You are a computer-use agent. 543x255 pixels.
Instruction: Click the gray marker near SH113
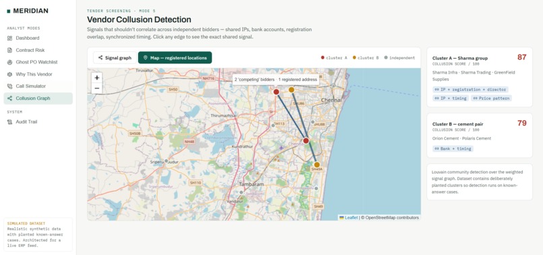tap(273, 125)
